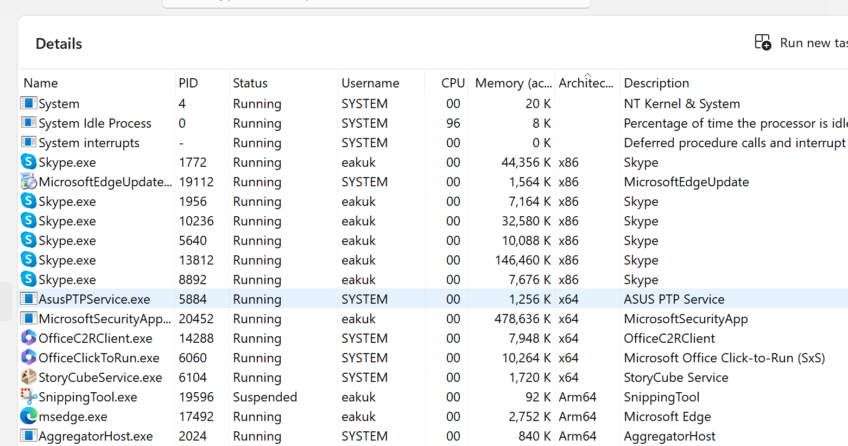This screenshot has width=848, height=446.
Task: Click PID 19112 cell
Action: (x=197, y=182)
